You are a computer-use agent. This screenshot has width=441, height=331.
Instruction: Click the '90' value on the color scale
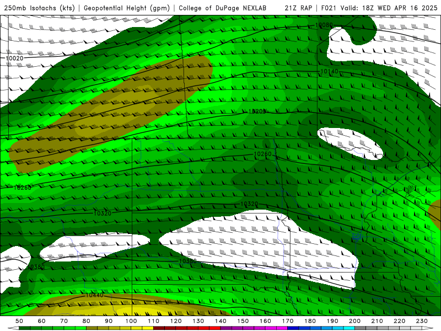coord(109,321)
